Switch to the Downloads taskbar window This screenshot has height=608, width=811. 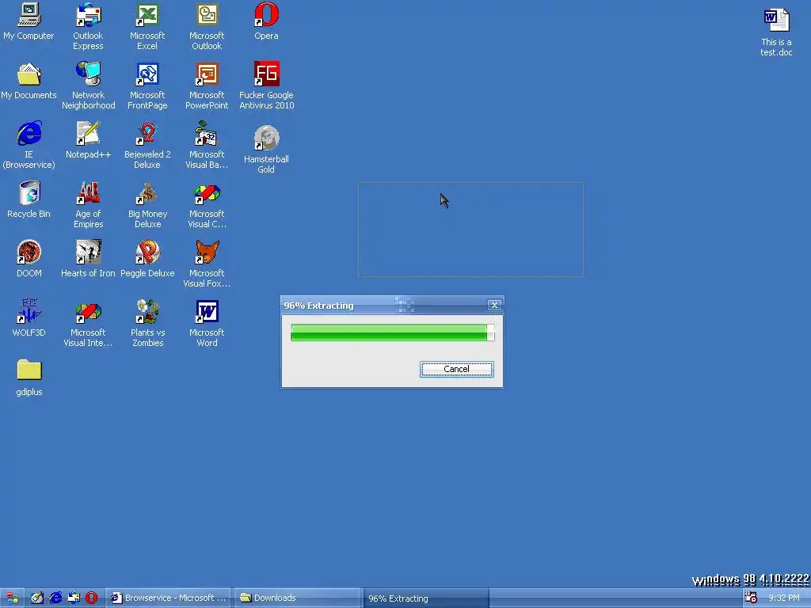coord(296,598)
